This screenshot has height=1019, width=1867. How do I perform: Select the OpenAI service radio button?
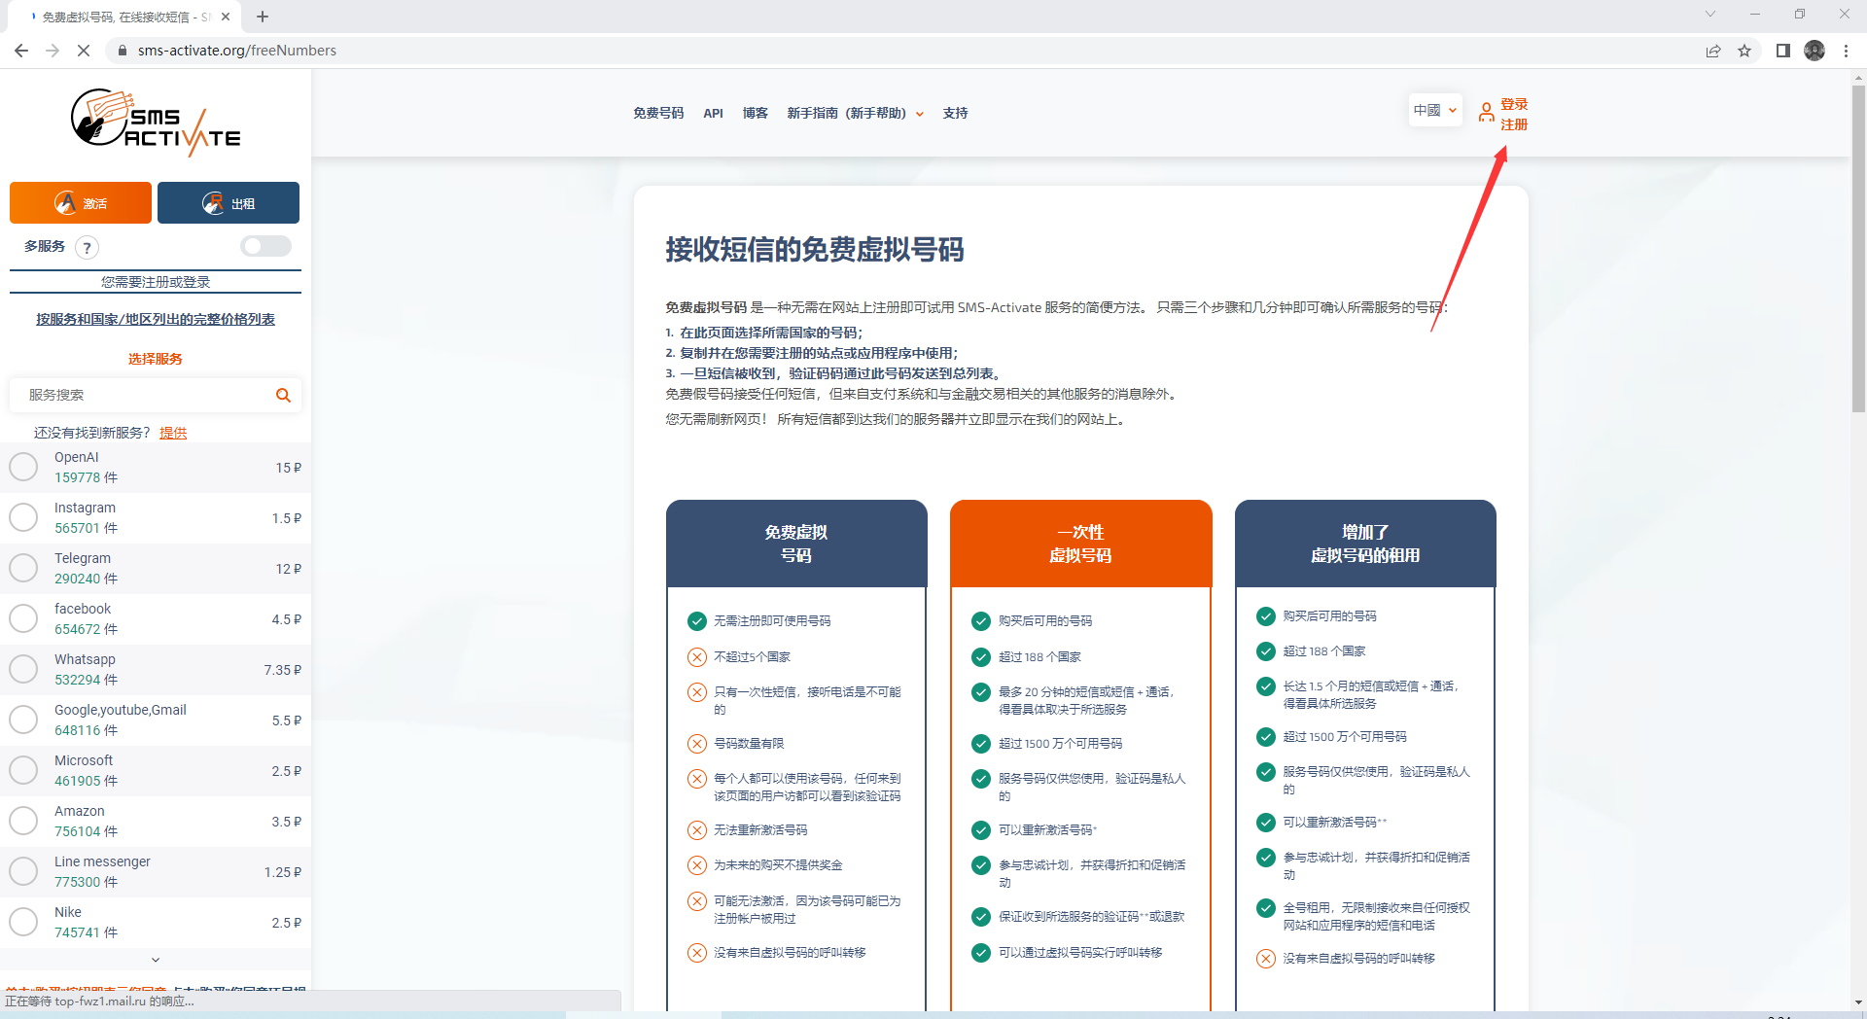pyautogui.click(x=23, y=467)
